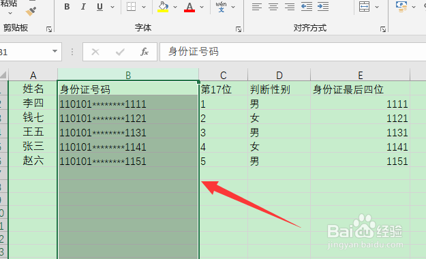Screen dimensions: 426x259
Task: Click cell 判断性别
Action: click(x=279, y=89)
